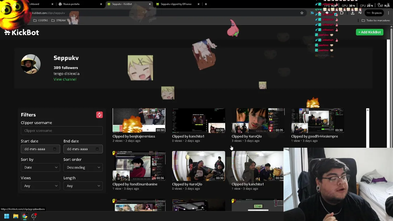Screen dimensions: 393x221
Task: Open Chrome from the taskbar
Action: pos(25,216)
